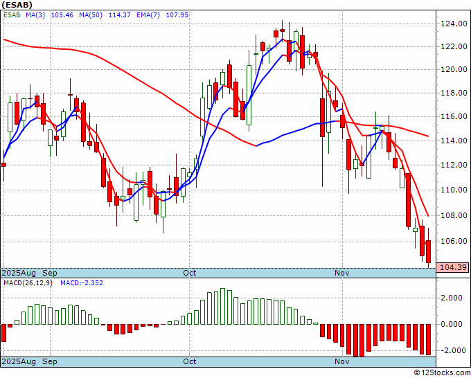Click the 112.00 price axis label
Viewport: 471px width, 378px height.
pyautogui.click(x=454, y=165)
